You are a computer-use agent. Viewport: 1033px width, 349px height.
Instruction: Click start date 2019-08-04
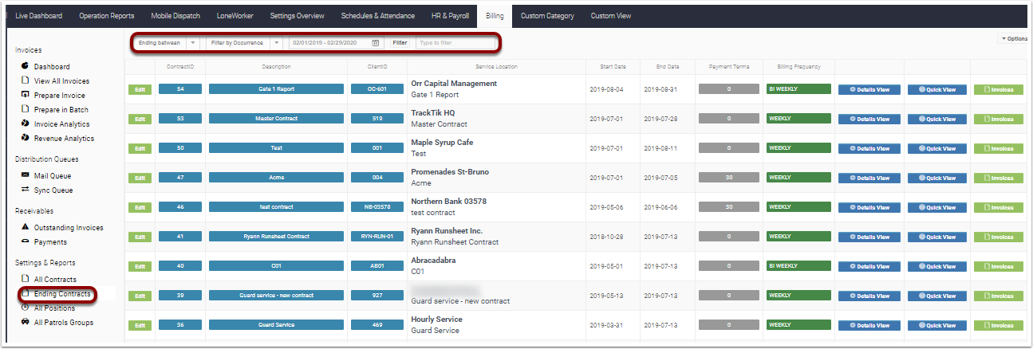pos(608,89)
